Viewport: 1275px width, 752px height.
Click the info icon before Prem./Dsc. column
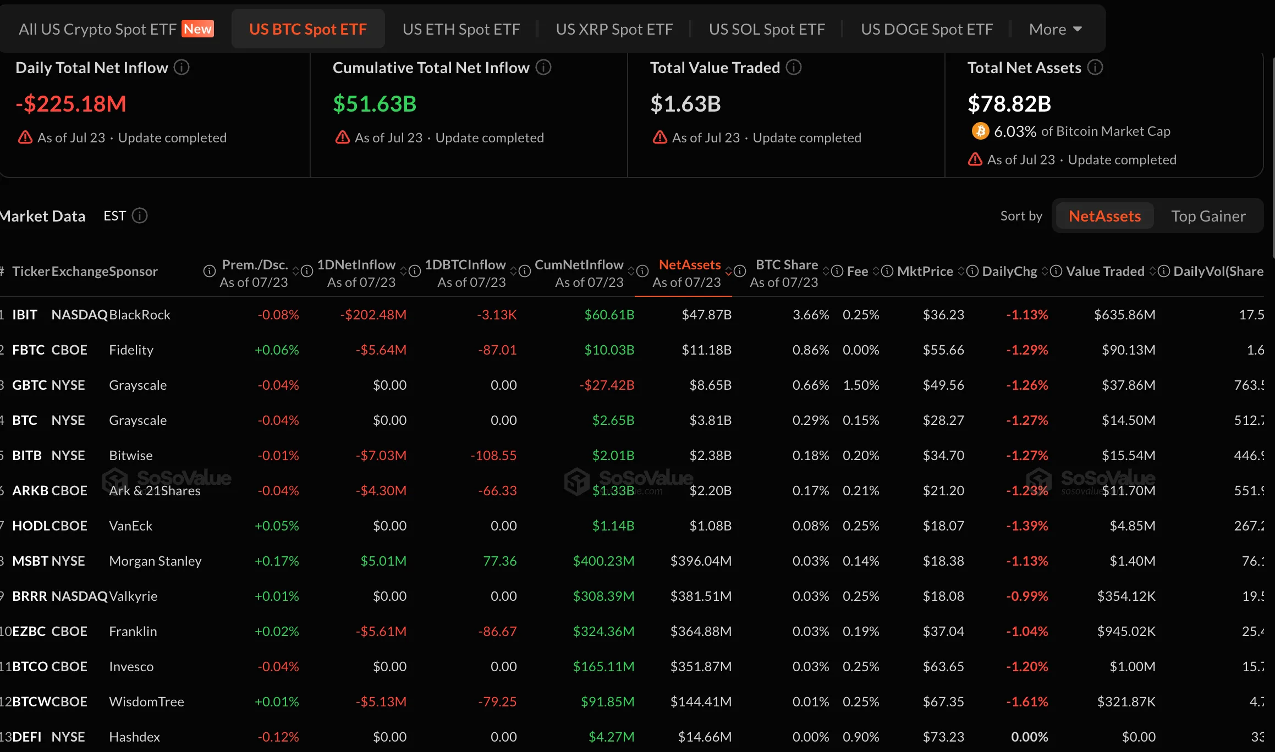click(x=209, y=271)
